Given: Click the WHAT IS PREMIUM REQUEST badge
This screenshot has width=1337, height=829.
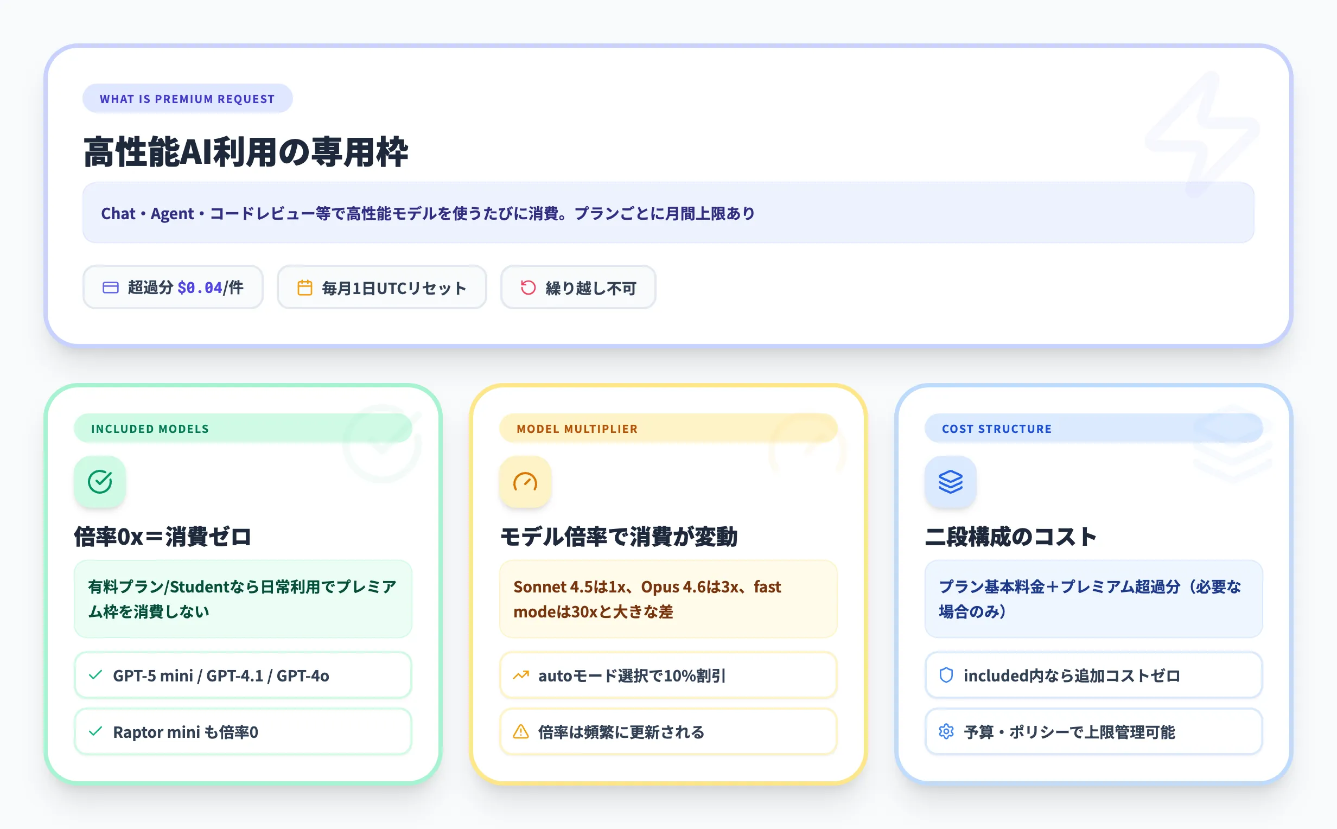Looking at the screenshot, I should coord(187,99).
